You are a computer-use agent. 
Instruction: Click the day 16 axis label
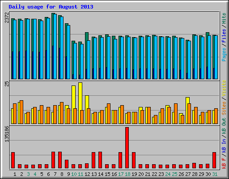114,174
